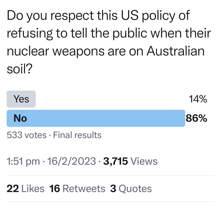Click the word Australian in tweet
Screen dimensions: 221x209
(x=175, y=51)
